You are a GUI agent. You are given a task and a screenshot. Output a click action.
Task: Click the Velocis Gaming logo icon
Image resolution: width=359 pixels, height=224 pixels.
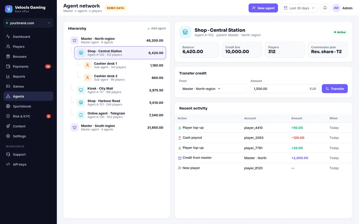point(9,9)
